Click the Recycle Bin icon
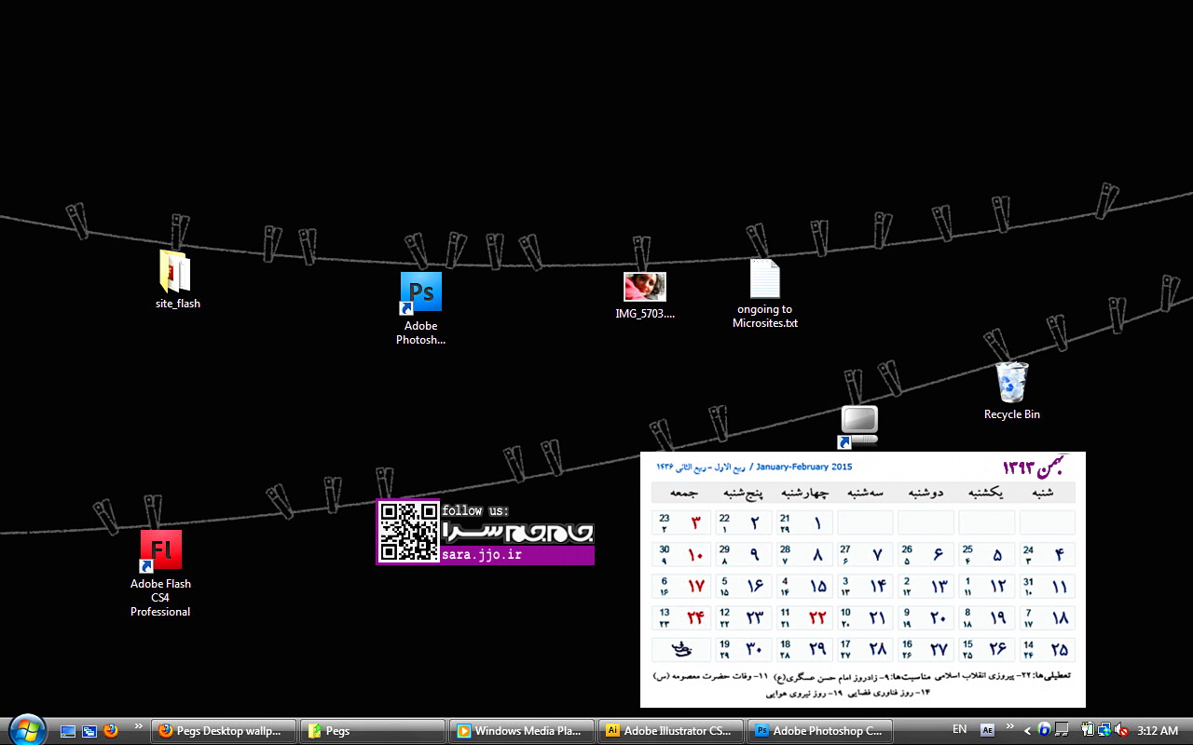Viewport: 1193px width, 745px height. [x=1011, y=384]
